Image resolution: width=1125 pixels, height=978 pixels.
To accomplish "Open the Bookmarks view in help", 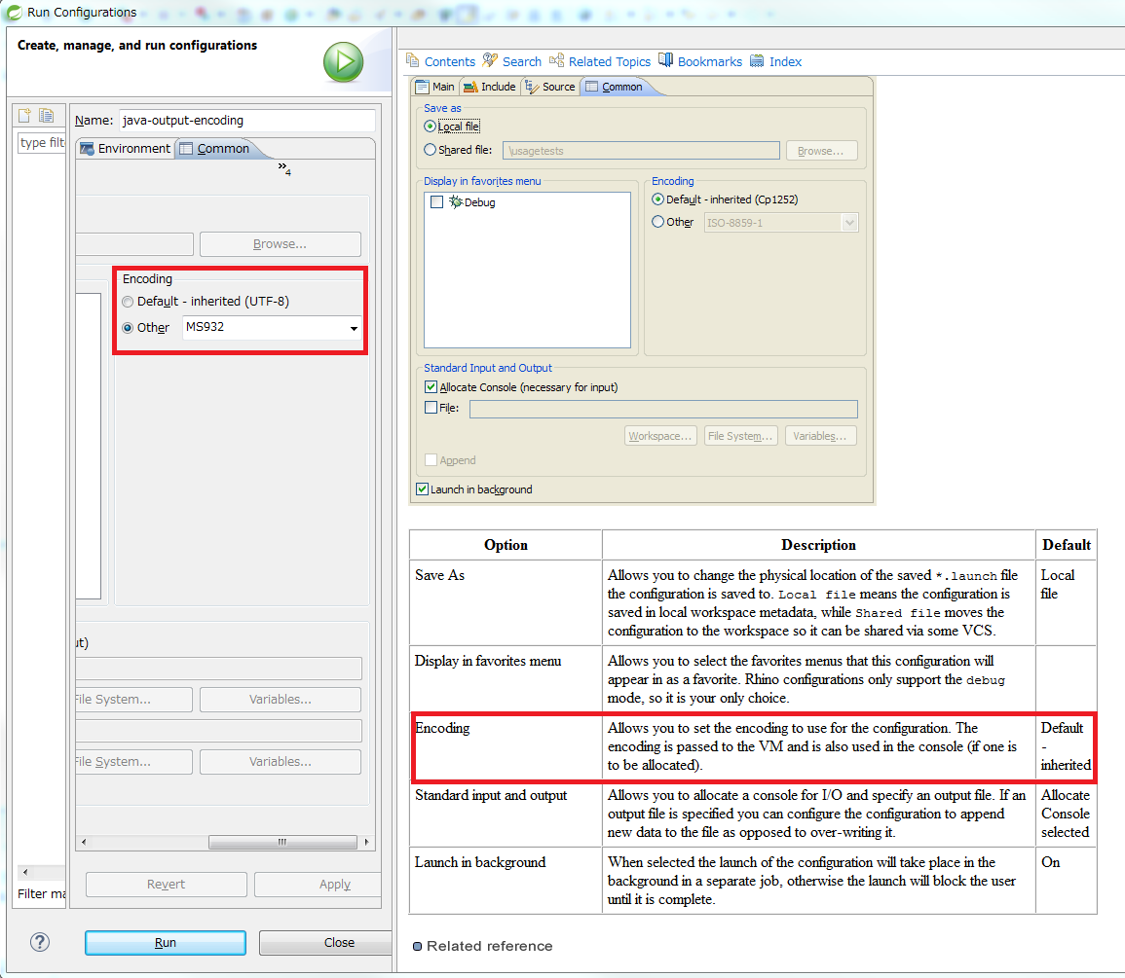I will 703,60.
